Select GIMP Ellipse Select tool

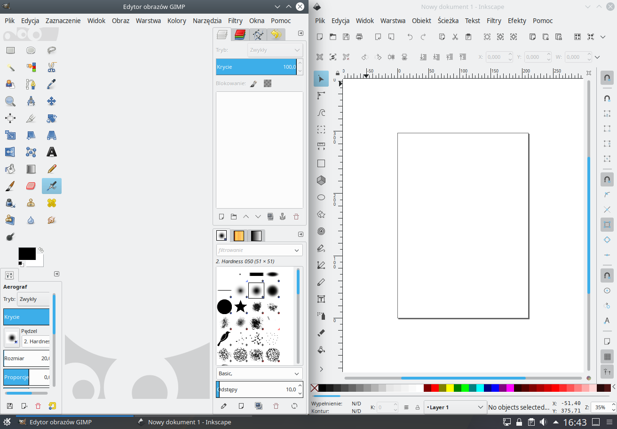pyautogui.click(x=31, y=50)
